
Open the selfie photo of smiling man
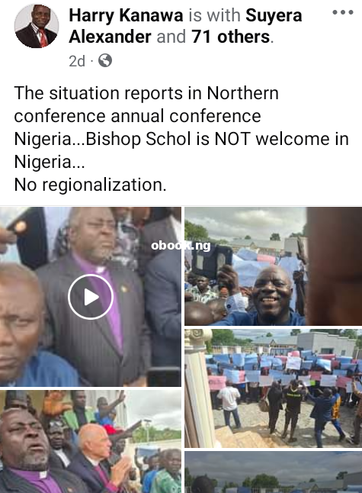pos(273,266)
